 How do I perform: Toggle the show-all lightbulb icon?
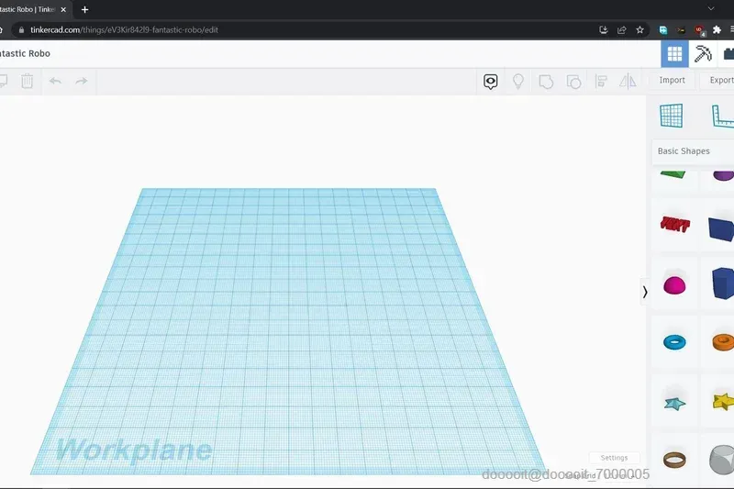[x=518, y=82]
